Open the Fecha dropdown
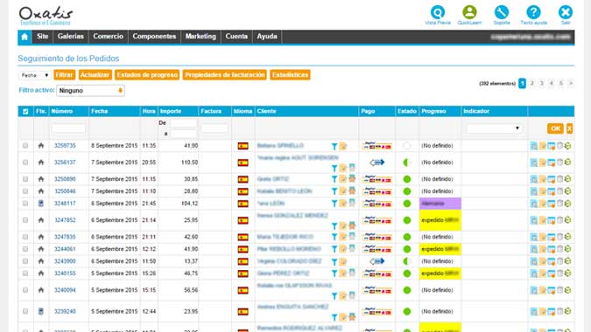The height and width of the screenshot is (332, 591). point(34,75)
